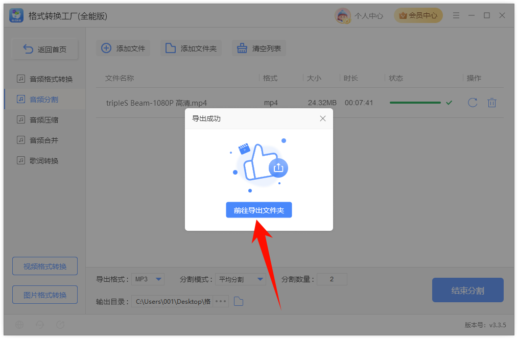Screen dimensions: 518x339
Task: Delete the tripleS Beam file with trash icon
Action: click(492, 103)
